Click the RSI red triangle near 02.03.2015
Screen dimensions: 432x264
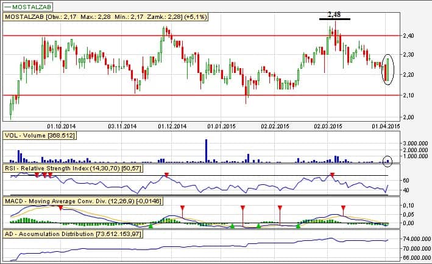(x=332, y=175)
